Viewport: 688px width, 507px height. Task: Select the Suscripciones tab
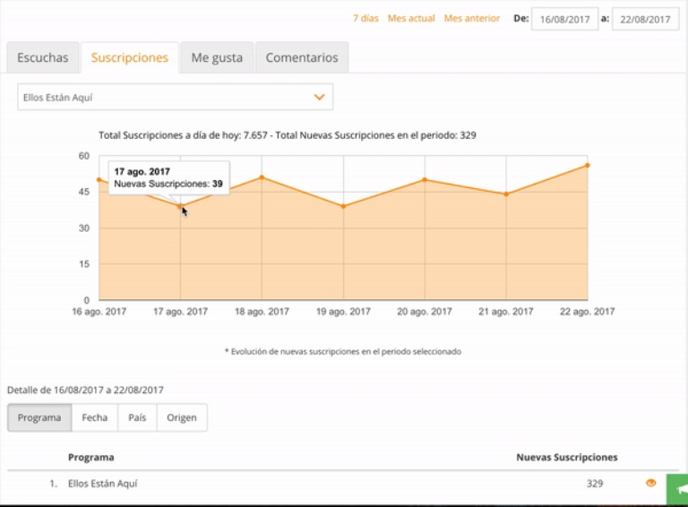[130, 57]
